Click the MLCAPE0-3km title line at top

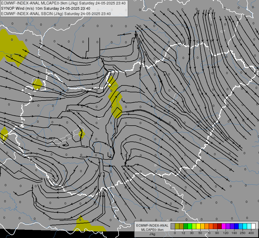pos(63,3)
